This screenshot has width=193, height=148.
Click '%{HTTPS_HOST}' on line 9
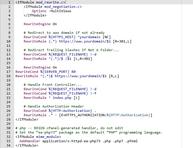tap(62, 37)
